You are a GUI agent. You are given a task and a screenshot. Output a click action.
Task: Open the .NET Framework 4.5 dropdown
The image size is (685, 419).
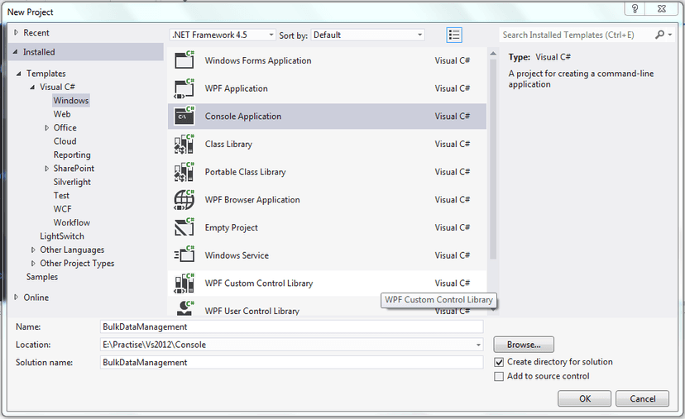click(x=223, y=35)
